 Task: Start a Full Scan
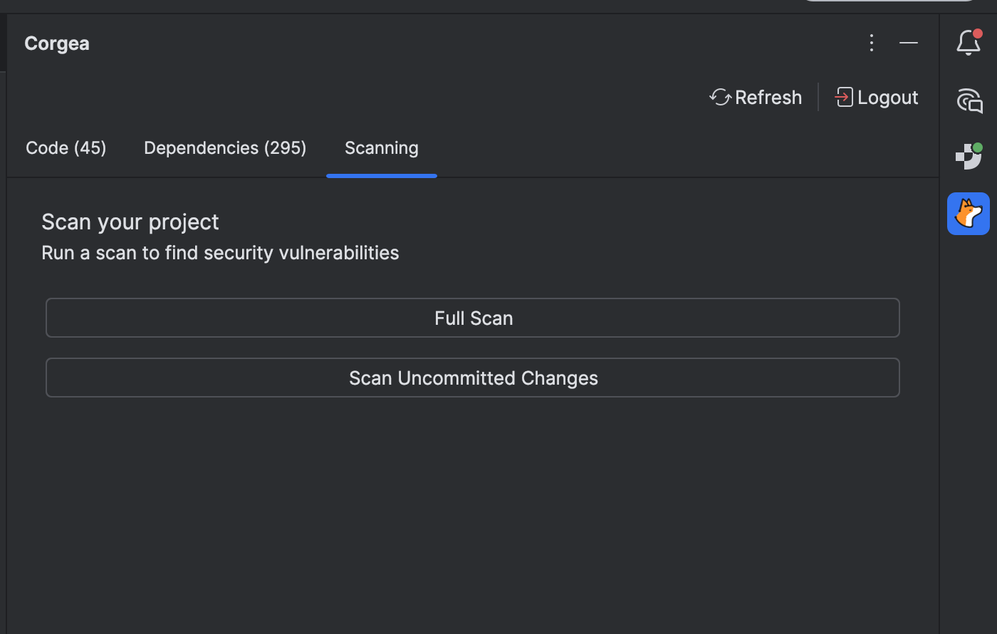(473, 318)
